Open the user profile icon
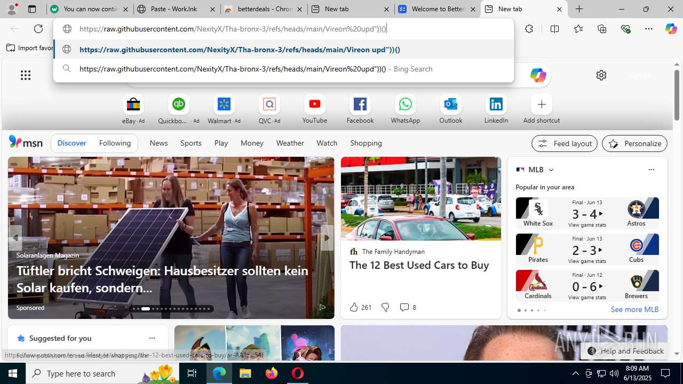 pos(12,9)
